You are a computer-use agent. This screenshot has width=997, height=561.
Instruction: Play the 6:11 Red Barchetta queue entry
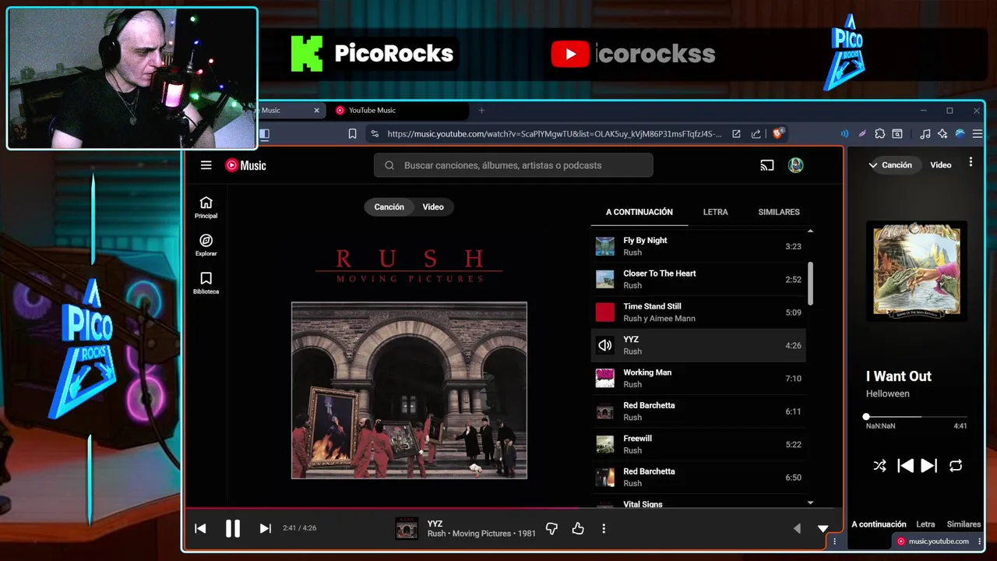699,411
